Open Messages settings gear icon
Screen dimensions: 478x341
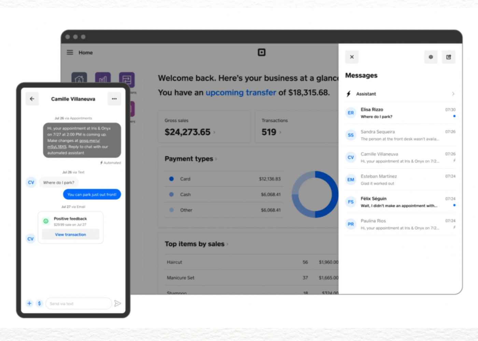(x=431, y=57)
